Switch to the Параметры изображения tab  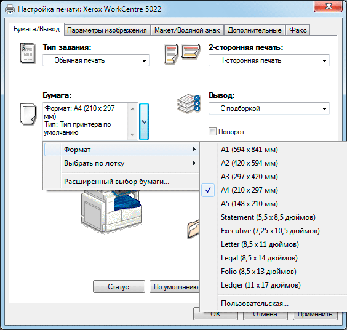pos(107,30)
